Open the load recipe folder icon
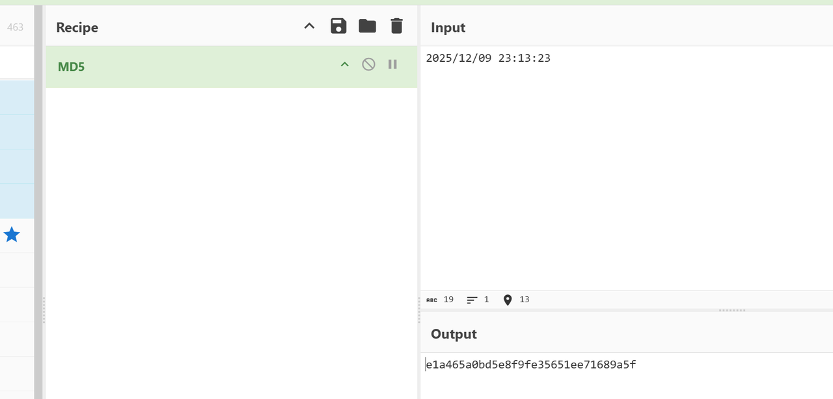This screenshot has height=399, width=833. pyautogui.click(x=367, y=26)
